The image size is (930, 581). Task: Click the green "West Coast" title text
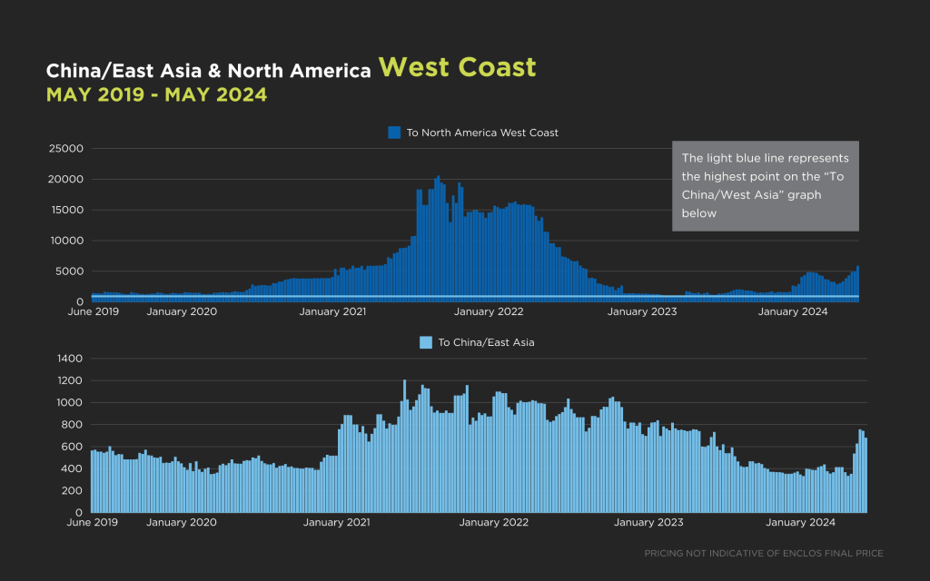tap(457, 67)
